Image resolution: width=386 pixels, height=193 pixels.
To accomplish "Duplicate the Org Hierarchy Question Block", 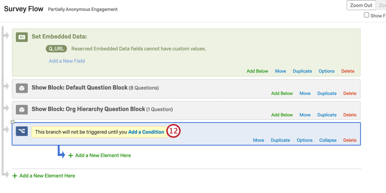I will (x=327, y=115).
